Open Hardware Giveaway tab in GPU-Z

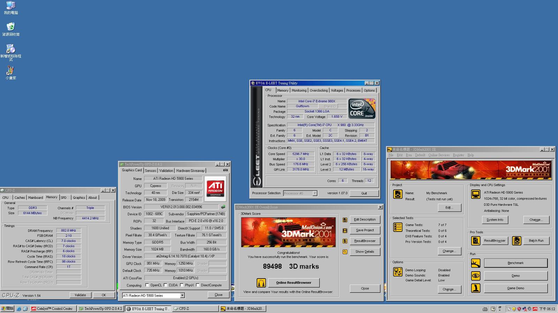pos(190,171)
